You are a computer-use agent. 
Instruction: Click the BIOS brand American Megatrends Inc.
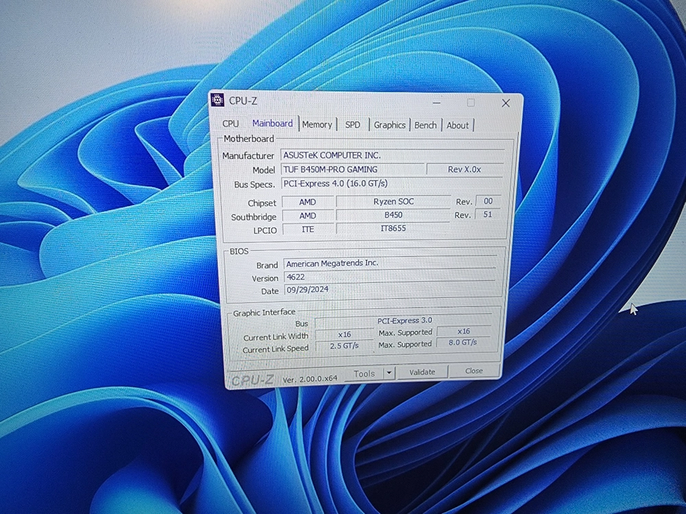[x=390, y=263]
